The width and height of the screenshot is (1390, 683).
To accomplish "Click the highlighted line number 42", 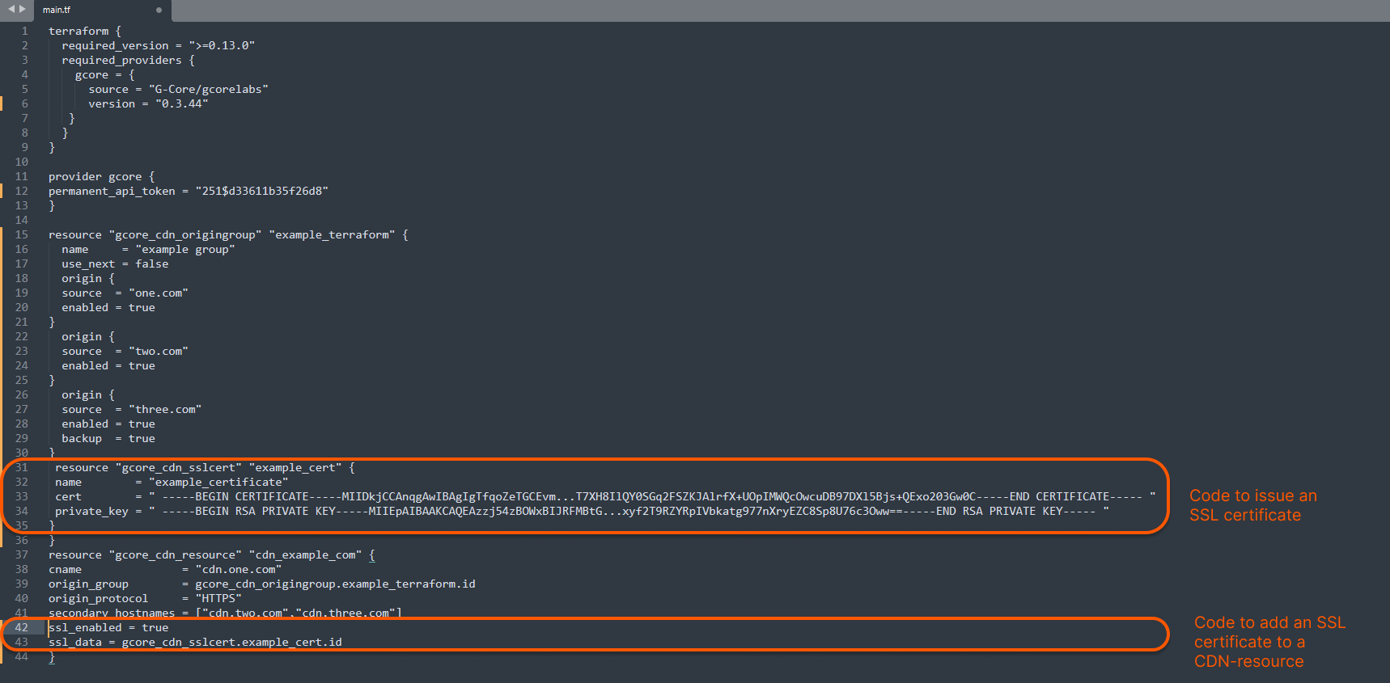I will 22,628.
